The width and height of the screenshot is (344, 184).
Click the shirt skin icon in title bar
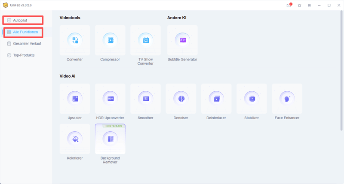(x=299, y=5)
